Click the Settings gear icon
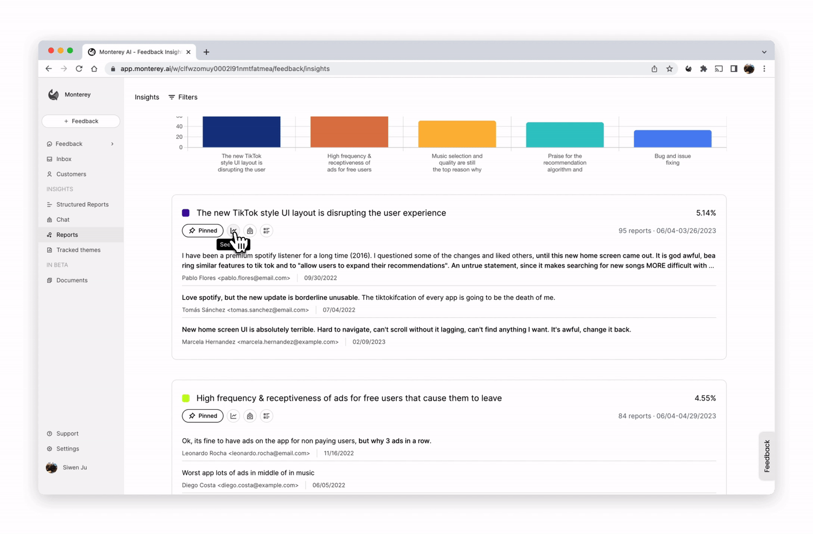 49,449
